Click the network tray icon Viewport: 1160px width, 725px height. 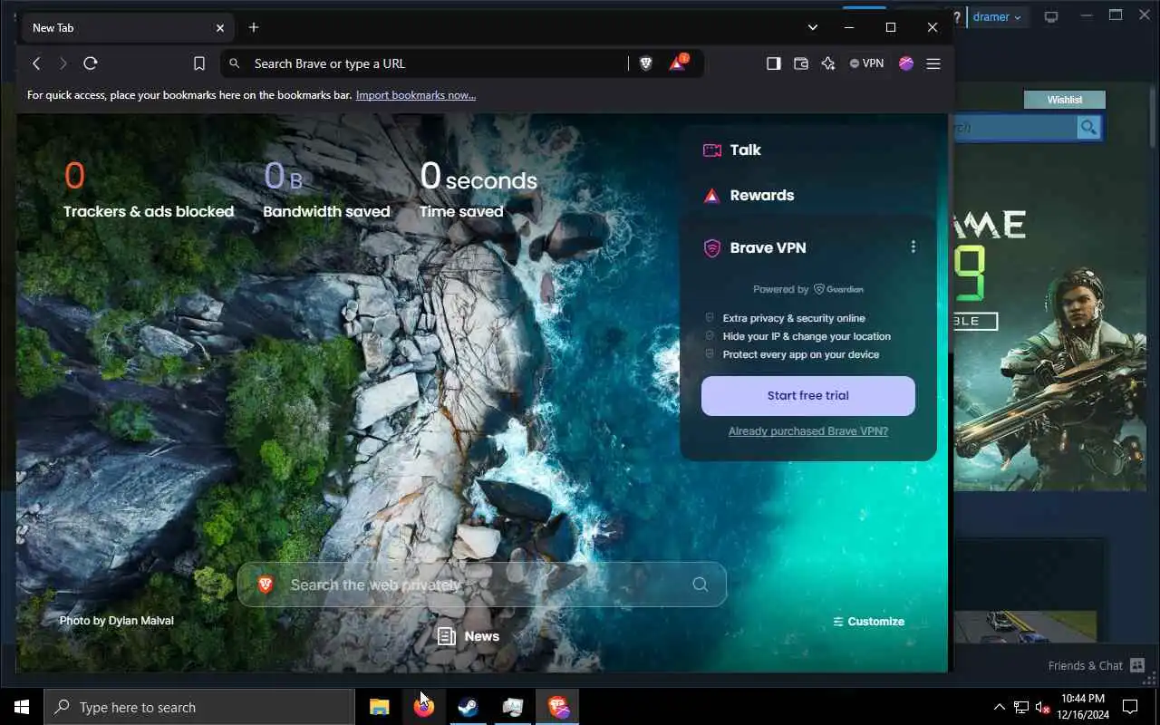tap(1021, 707)
